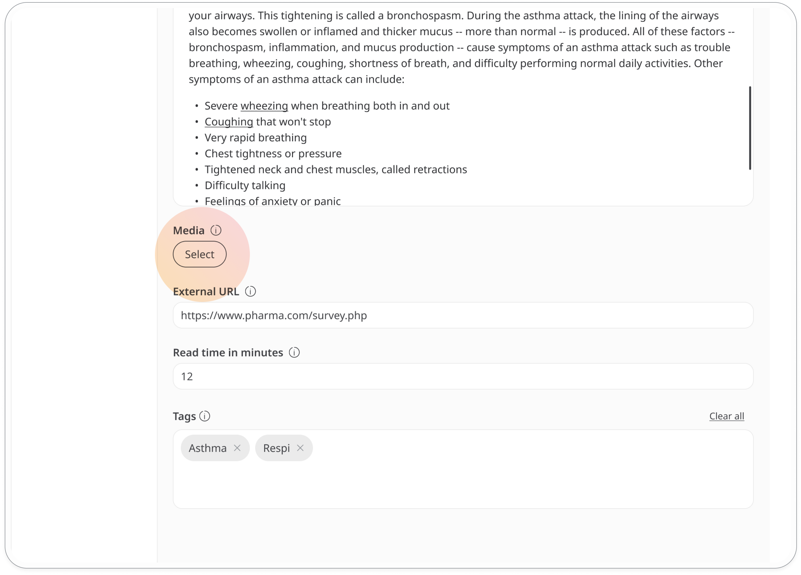Click the External URL info icon

pos(251,291)
